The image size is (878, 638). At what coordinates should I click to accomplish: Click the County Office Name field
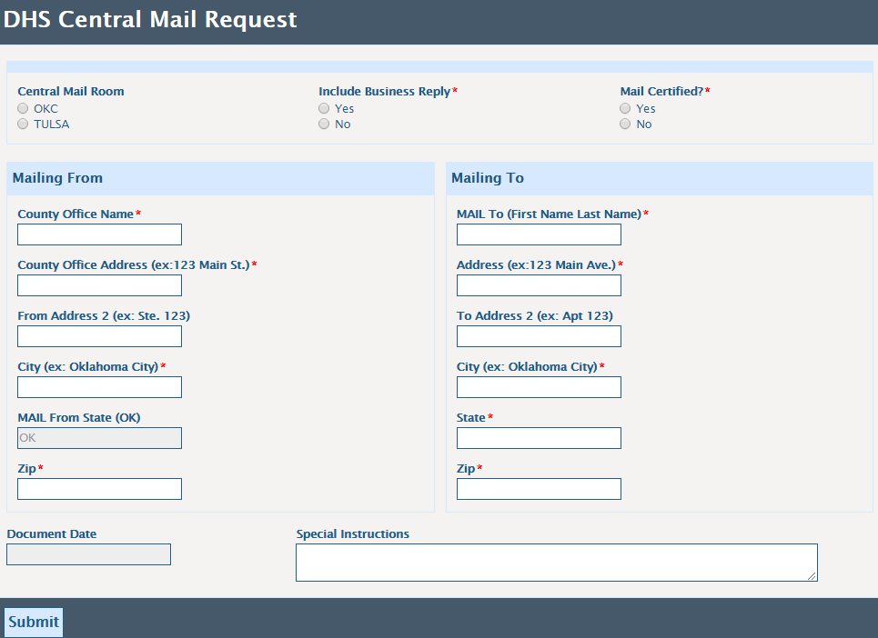(x=100, y=234)
